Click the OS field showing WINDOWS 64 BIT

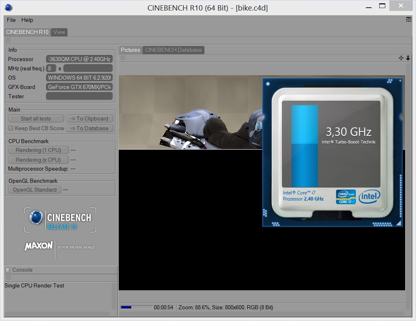point(79,78)
